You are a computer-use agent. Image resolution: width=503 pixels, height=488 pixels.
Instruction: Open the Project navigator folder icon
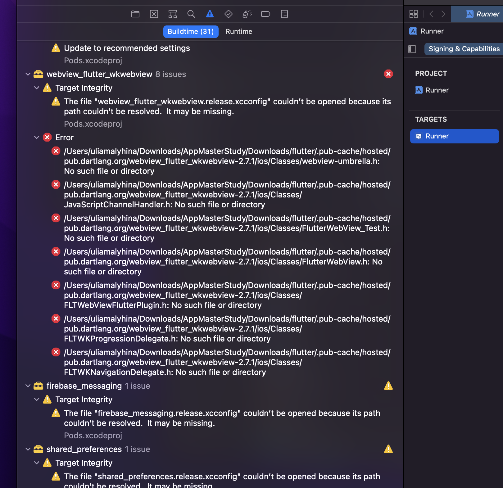tap(135, 14)
